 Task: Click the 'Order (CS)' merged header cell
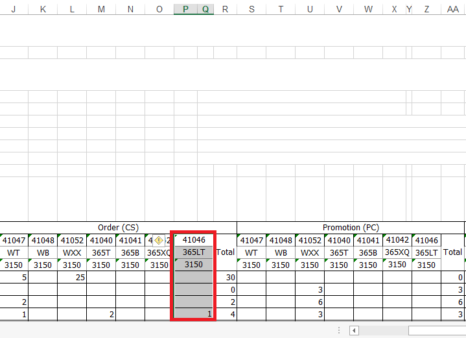point(119,228)
